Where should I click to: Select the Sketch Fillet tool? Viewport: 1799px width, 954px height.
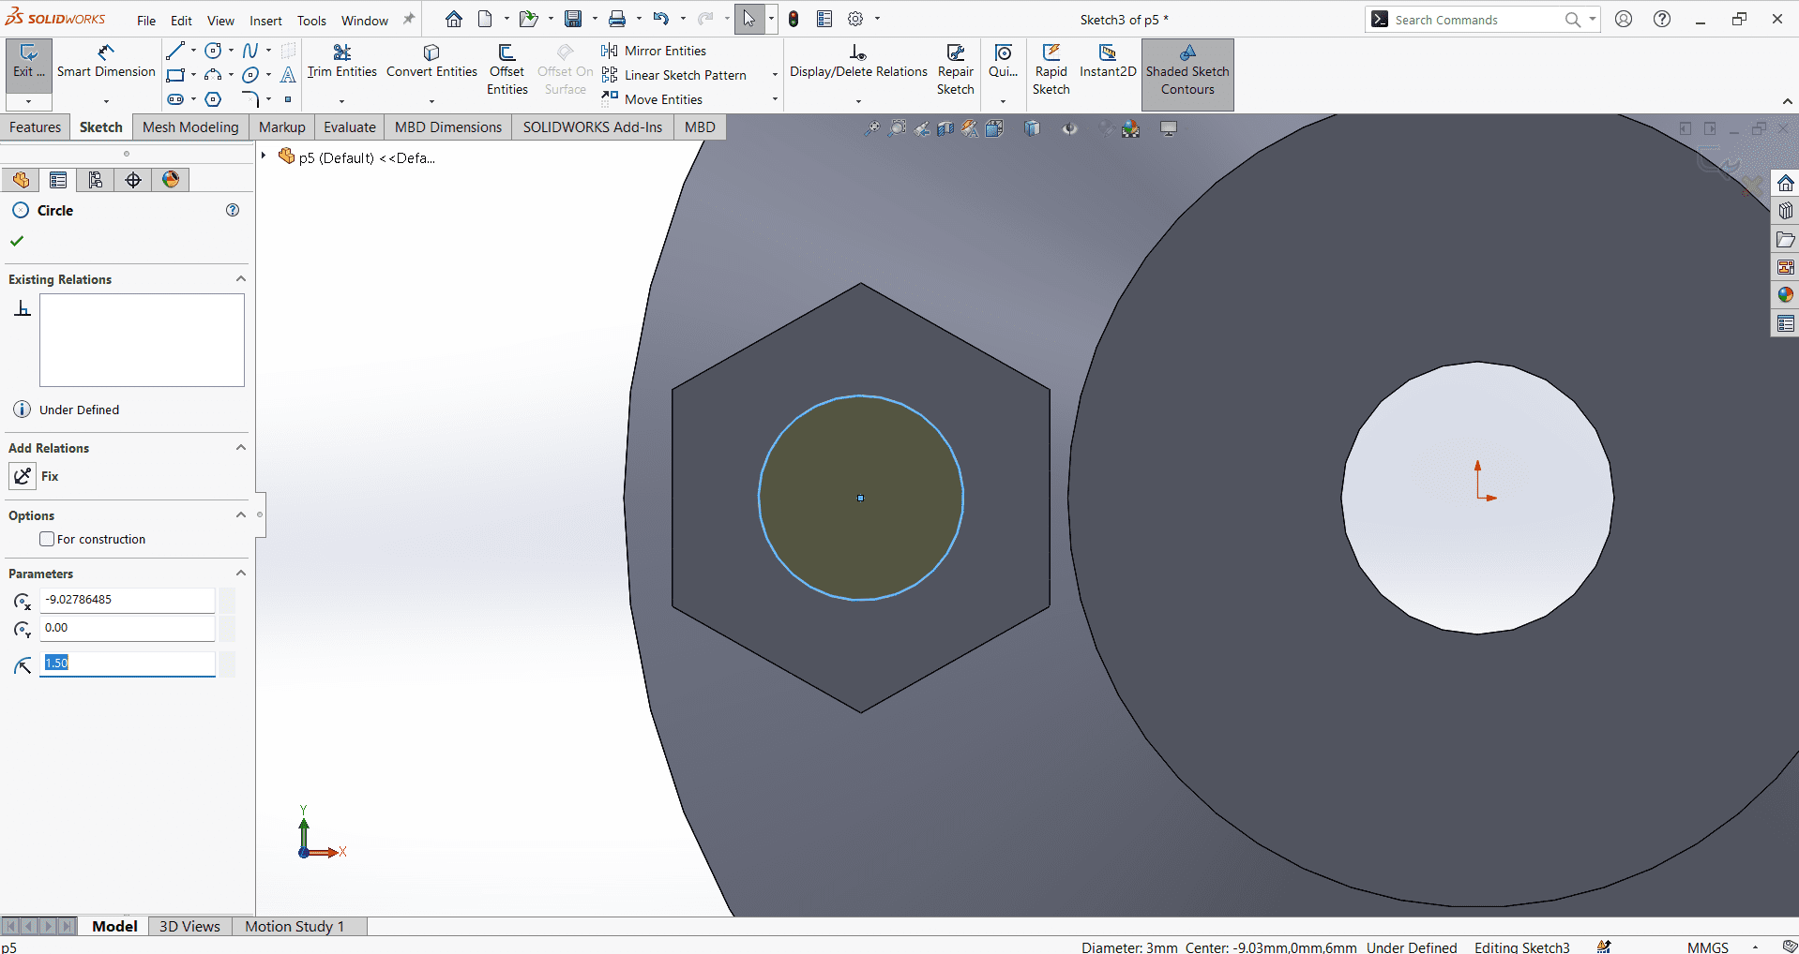pos(250,99)
